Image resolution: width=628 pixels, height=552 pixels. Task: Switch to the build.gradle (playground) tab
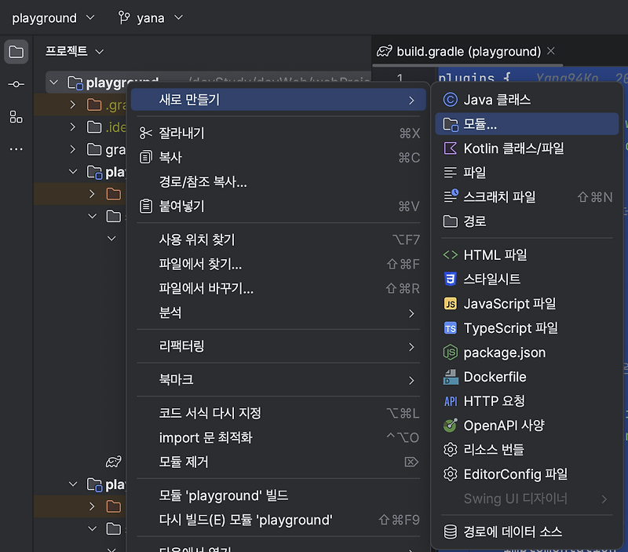[x=466, y=50]
